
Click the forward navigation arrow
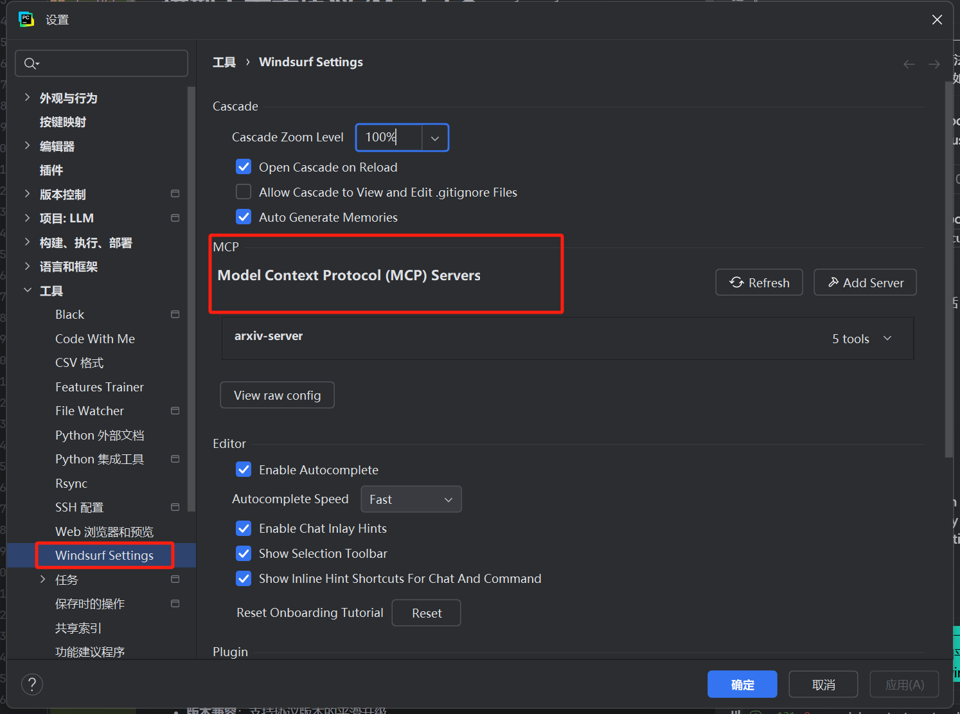[x=934, y=64]
